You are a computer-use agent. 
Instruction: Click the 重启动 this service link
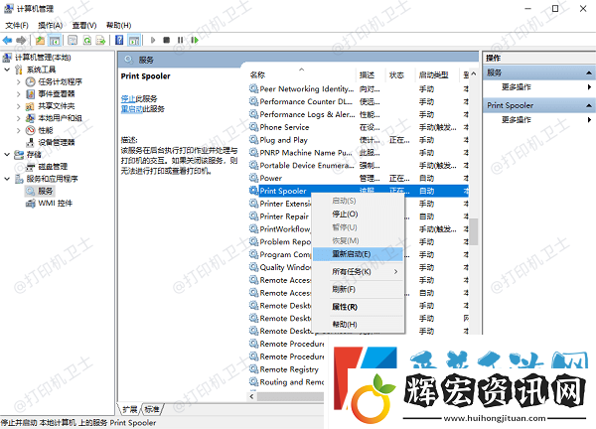[131, 109]
